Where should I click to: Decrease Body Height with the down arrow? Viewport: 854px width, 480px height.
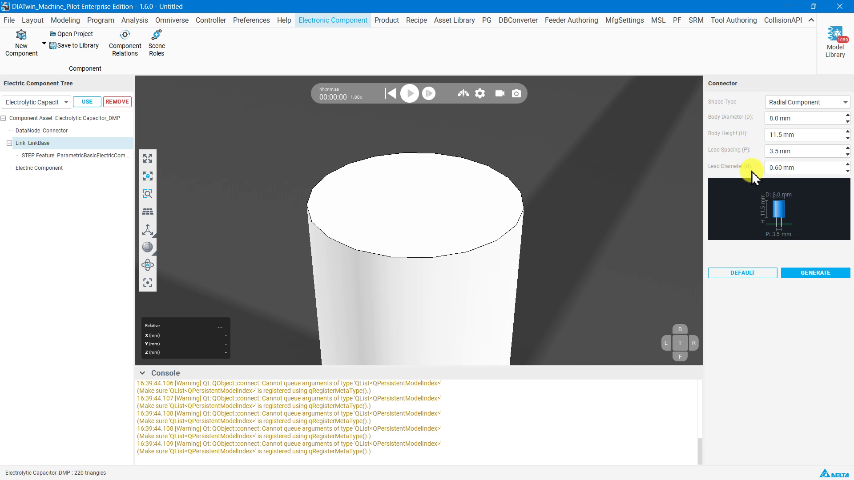coord(847,138)
